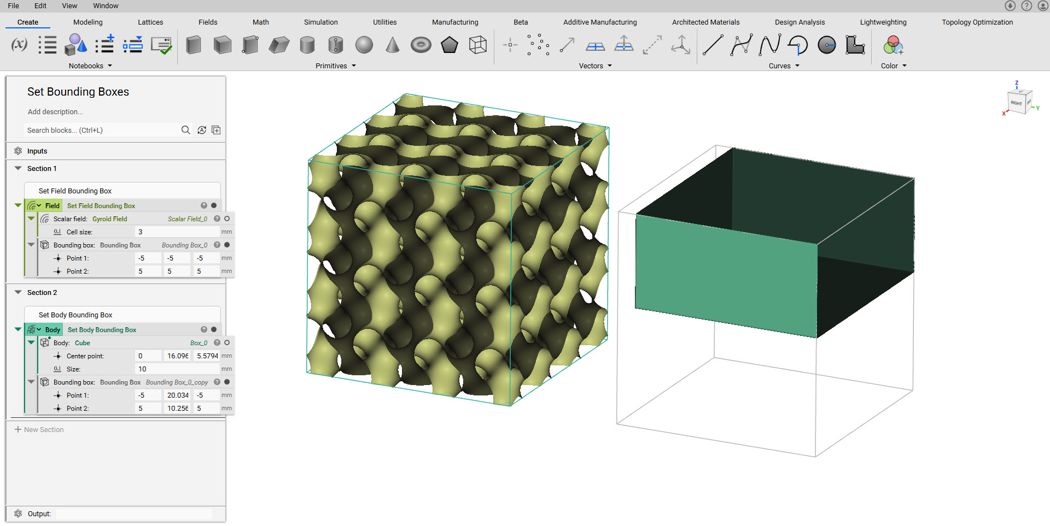Image resolution: width=1050 pixels, height=526 pixels.
Task: Switch to the Modeling tab
Action: coord(88,22)
